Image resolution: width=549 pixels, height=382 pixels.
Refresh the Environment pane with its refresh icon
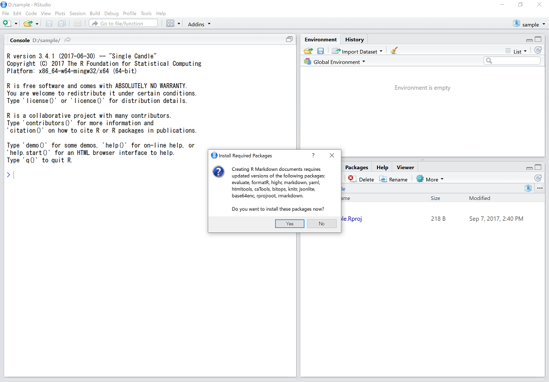point(538,50)
